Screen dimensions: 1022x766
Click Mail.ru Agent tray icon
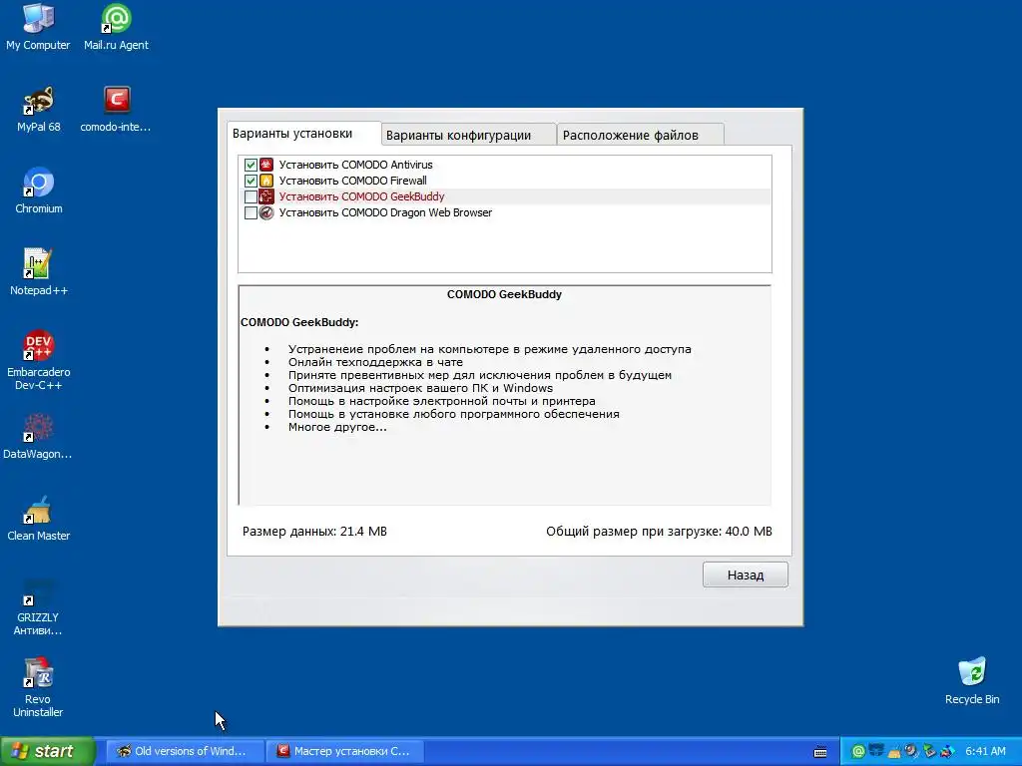859,752
